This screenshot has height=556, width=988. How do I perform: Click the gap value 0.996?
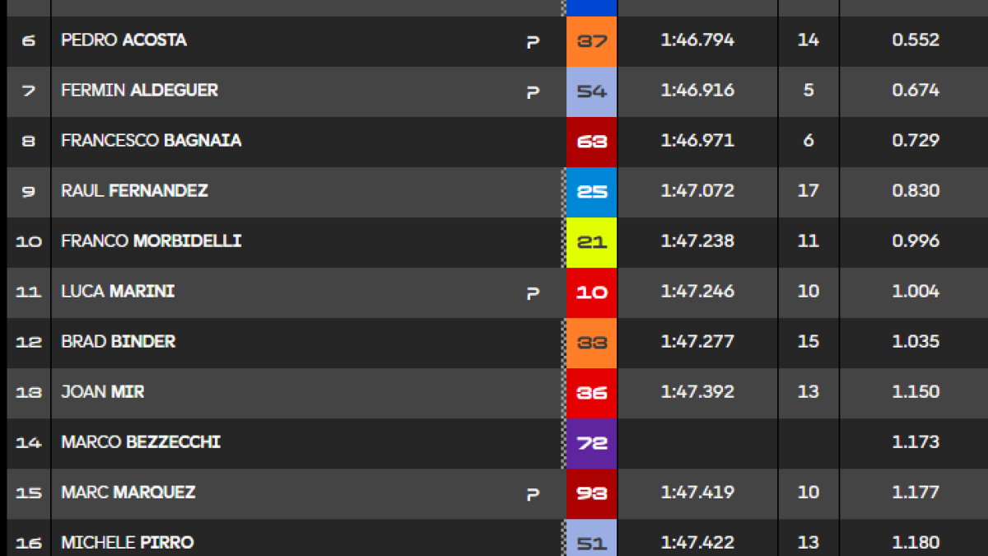(916, 241)
